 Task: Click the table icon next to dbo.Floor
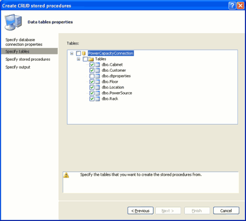click(x=98, y=81)
